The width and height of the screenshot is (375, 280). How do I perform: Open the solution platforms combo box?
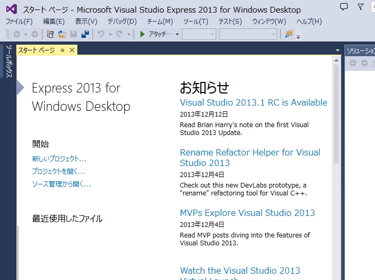pyautogui.click(x=248, y=34)
